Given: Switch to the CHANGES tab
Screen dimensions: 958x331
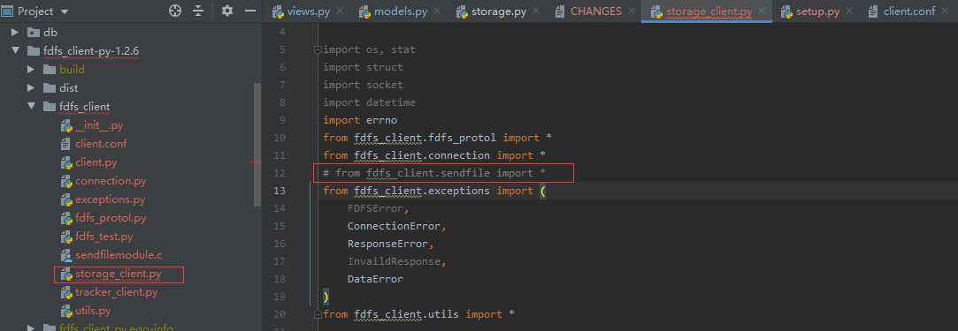Looking at the screenshot, I should point(595,11).
